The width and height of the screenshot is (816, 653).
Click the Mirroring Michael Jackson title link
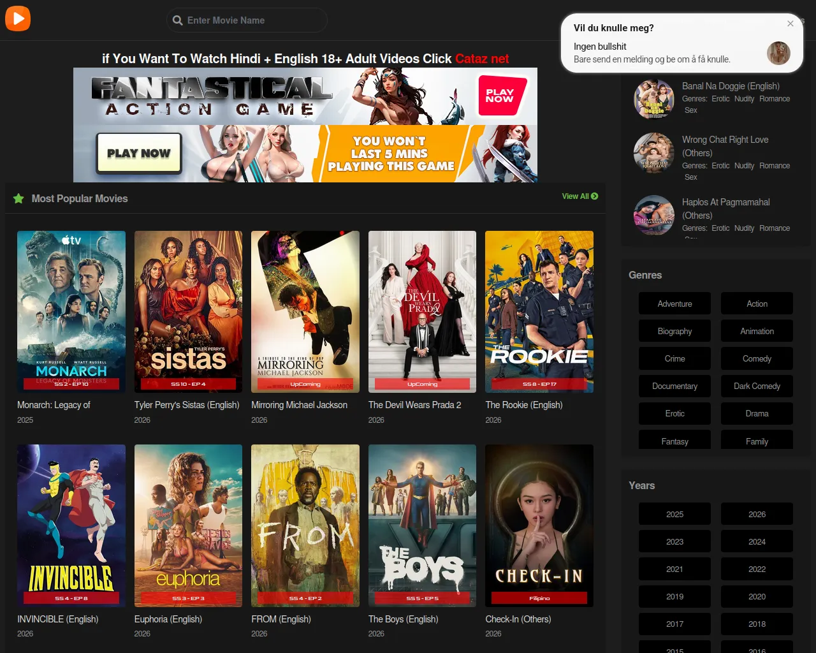299,405
